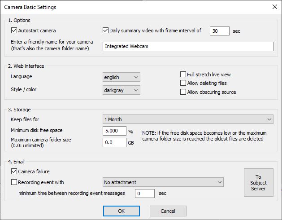
Task: Open the Keep files for 1 Month dropdown
Action: [188, 119]
